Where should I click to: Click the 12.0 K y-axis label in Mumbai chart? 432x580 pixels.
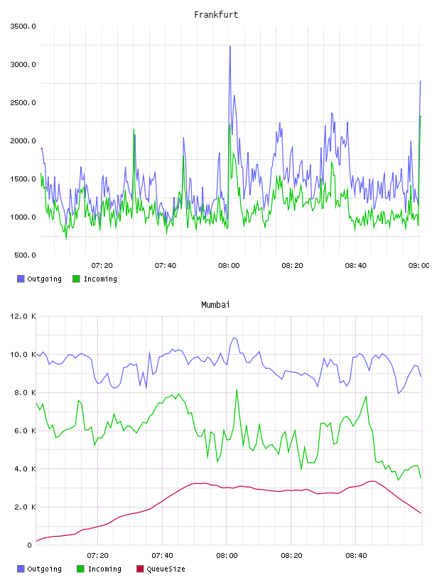click(x=23, y=316)
